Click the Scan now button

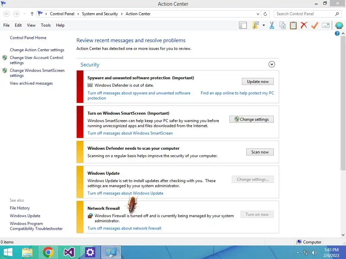point(260,152)
